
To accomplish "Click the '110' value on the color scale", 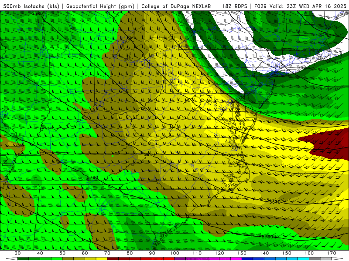I will 197,253.
